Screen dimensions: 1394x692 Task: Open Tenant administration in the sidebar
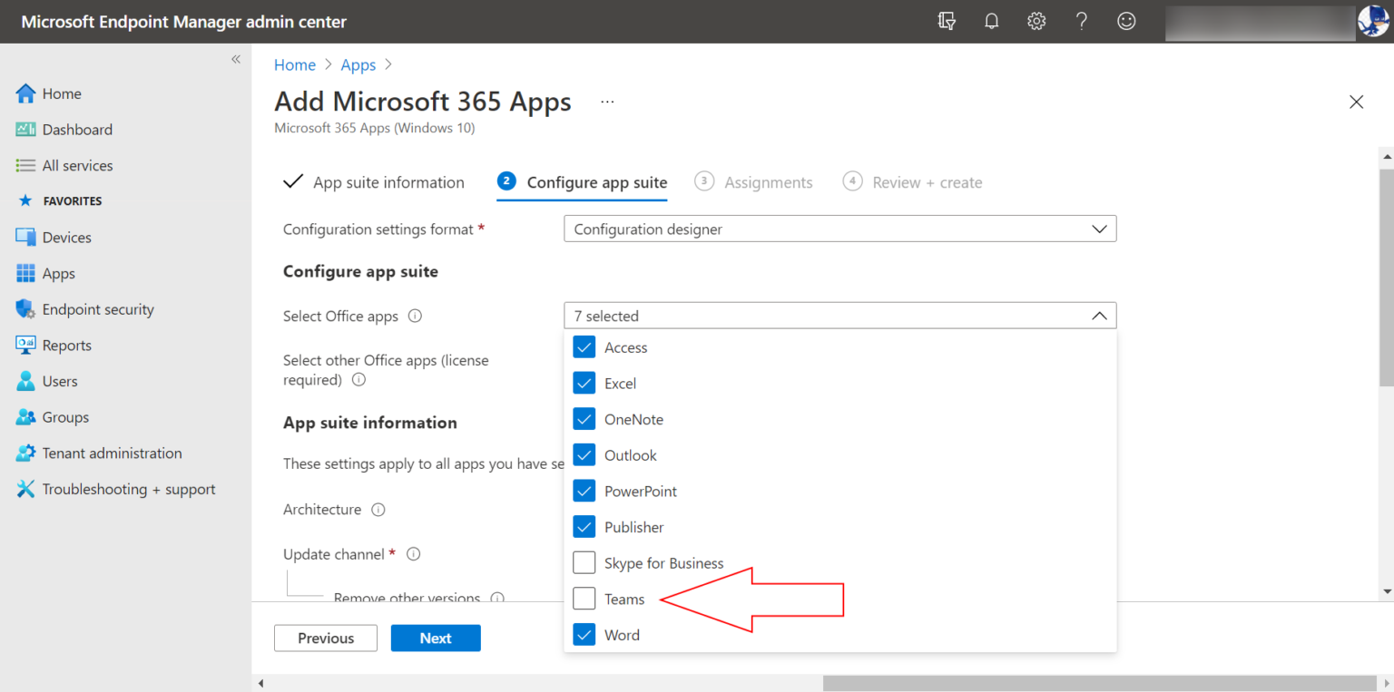point(112,453)
